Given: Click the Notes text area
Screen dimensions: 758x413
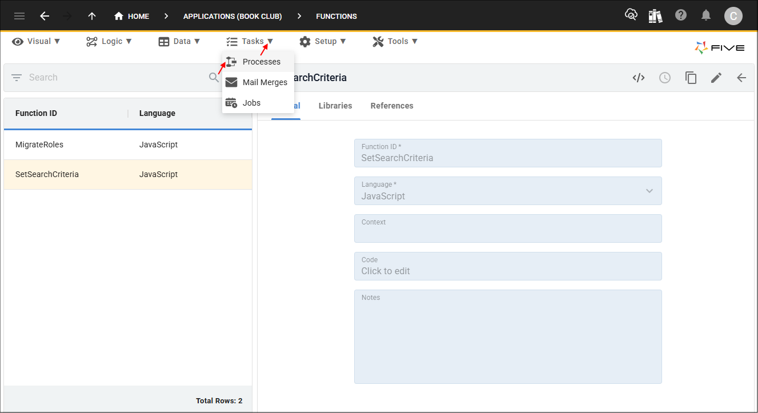Looking at the screenshot, I should pos(508,336).
